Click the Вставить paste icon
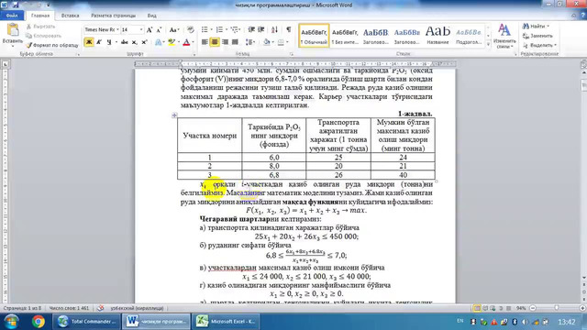 coord(13,30)
